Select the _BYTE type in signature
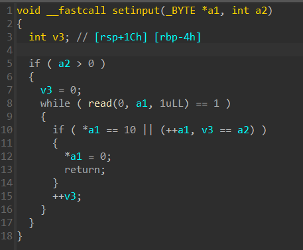The width and height of the screenshot is (303, 250). 180,11
